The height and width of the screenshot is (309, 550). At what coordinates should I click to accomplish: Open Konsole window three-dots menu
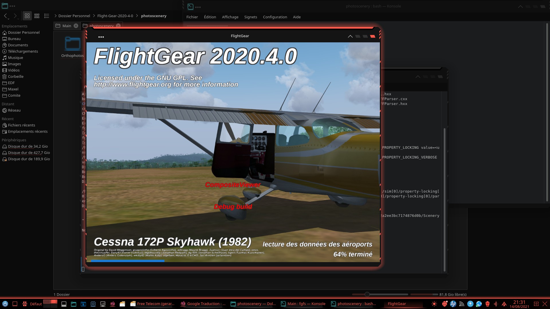click(x=198, y=7)
